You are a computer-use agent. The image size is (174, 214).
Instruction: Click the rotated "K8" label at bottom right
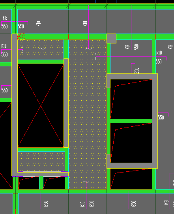166,203
